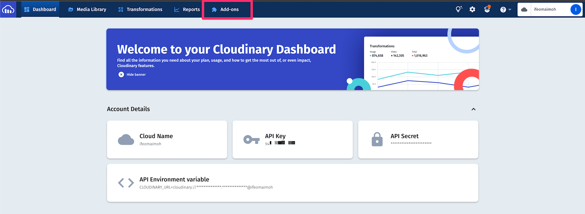Click the Account Details heading
Screen dimensions: 585x214
click(128, 109)
